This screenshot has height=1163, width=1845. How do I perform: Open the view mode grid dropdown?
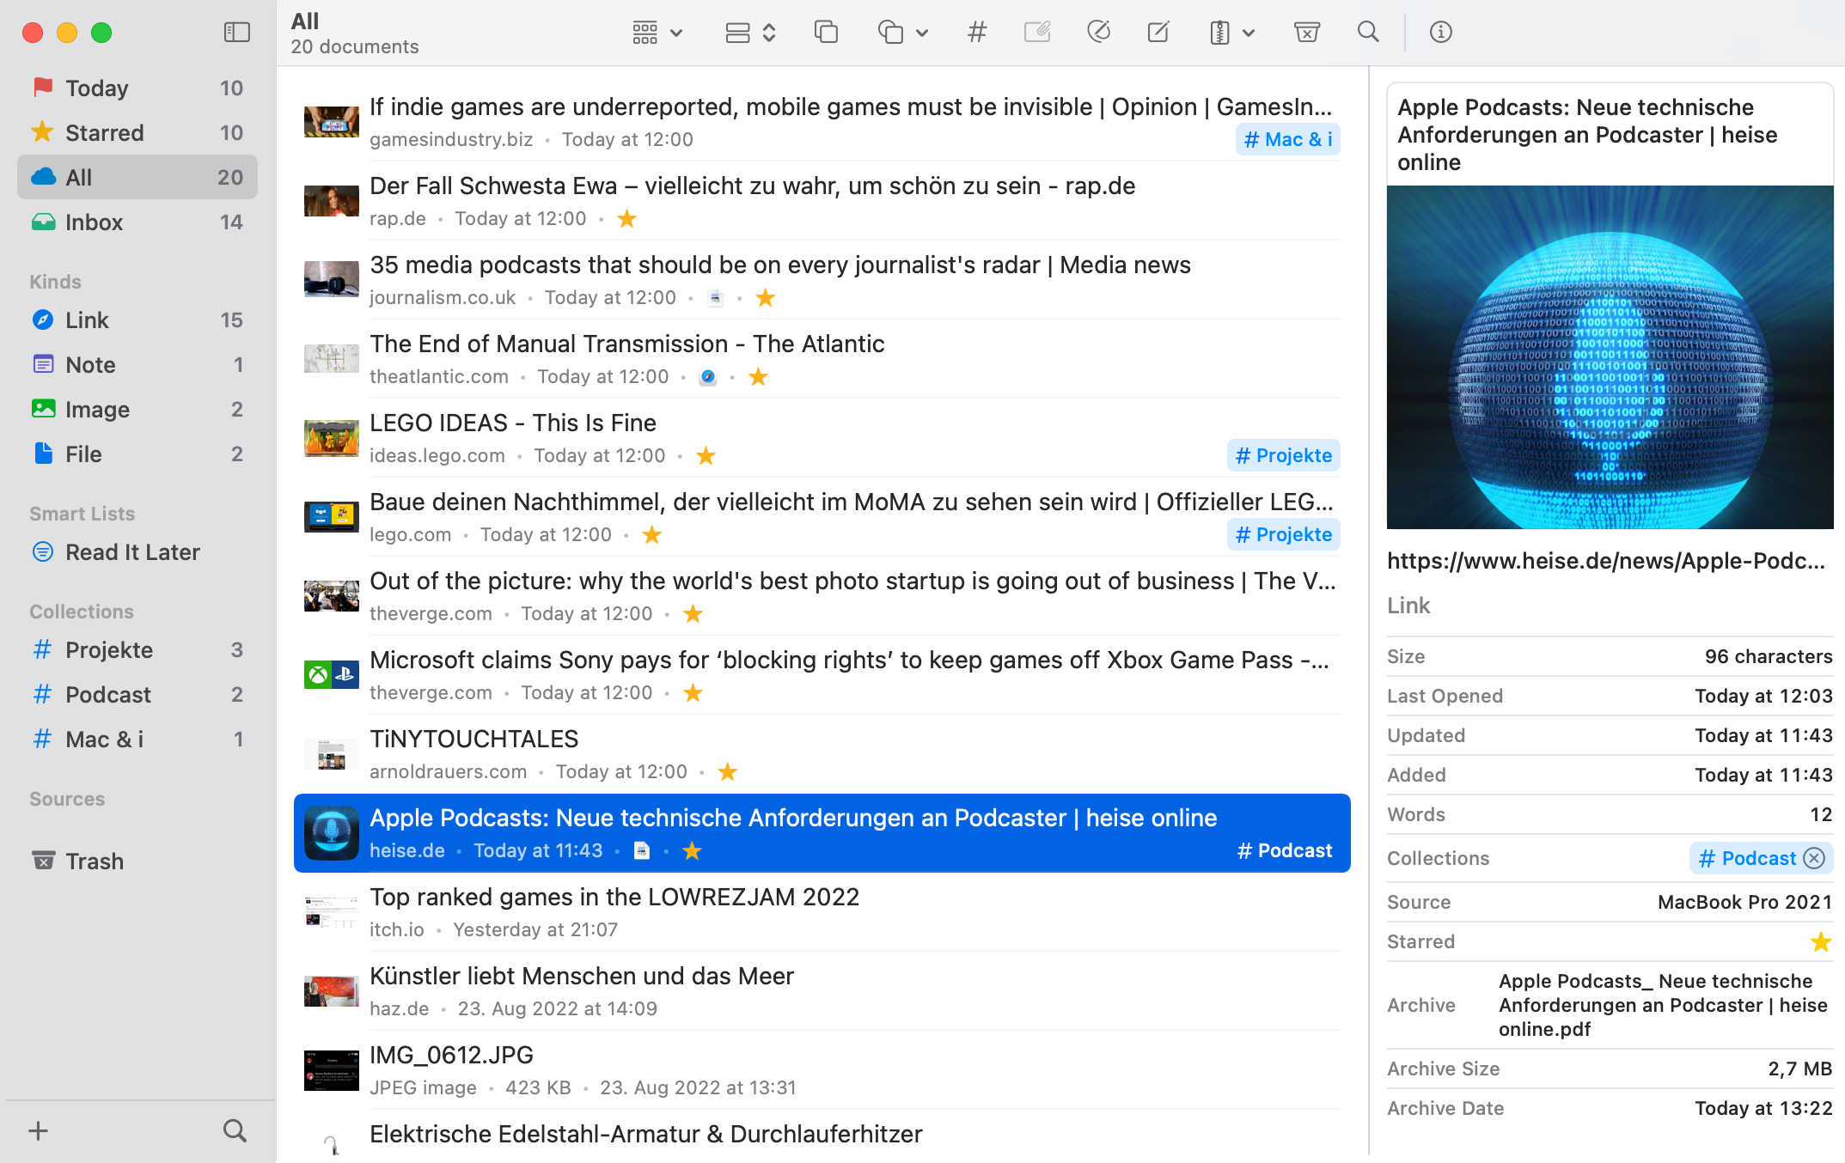click(657, 33)
